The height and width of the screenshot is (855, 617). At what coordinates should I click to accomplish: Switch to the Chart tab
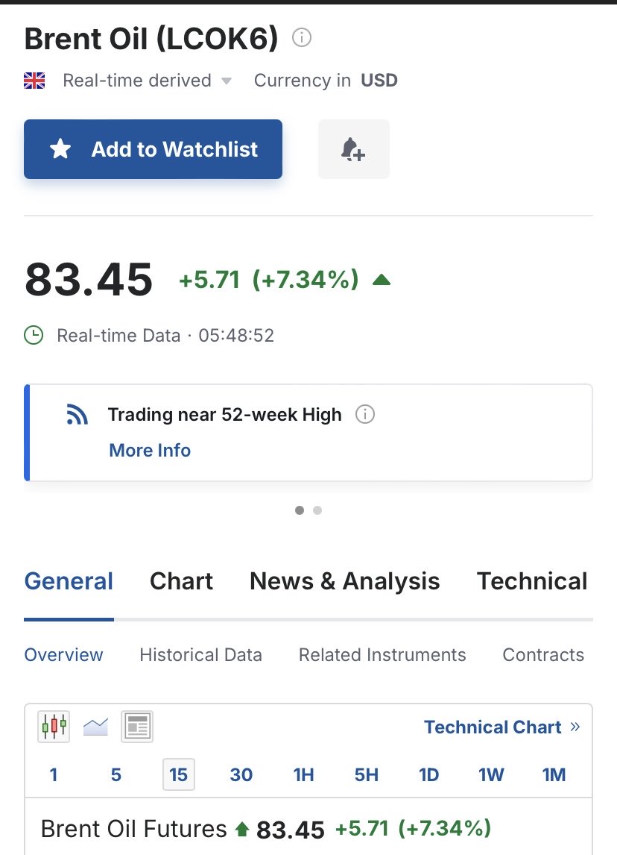pos(181,581)
